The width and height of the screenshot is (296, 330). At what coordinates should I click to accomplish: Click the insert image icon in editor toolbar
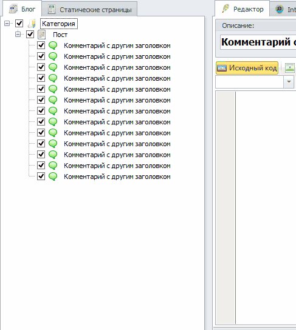(x=290, y=68)
